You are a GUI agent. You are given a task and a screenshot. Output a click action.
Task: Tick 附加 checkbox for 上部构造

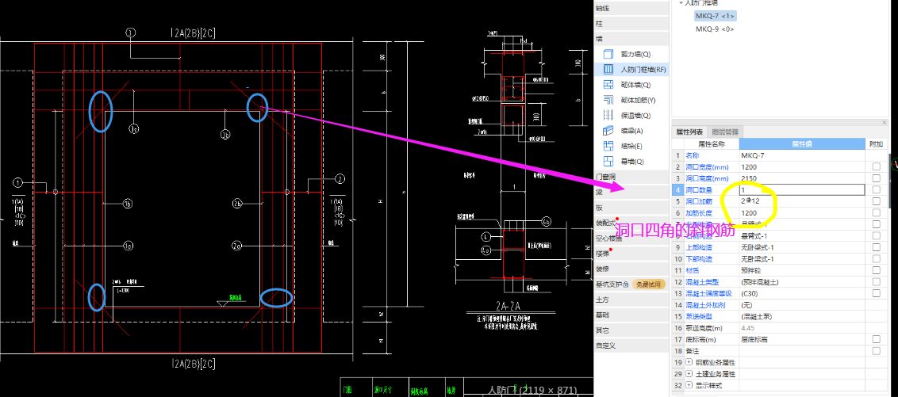[876, 248]
